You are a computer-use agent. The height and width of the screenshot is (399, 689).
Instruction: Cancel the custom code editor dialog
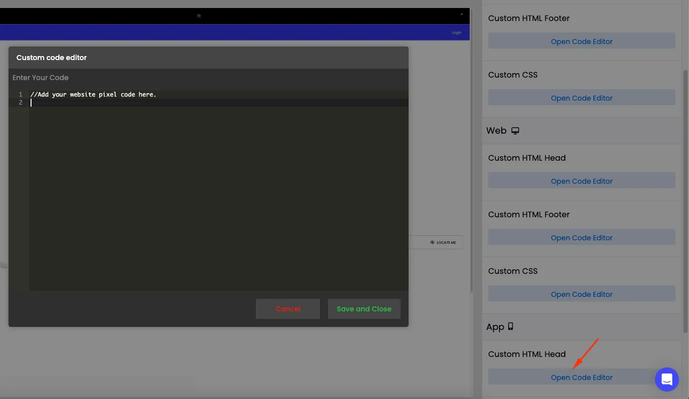click(x=288, y=309)
